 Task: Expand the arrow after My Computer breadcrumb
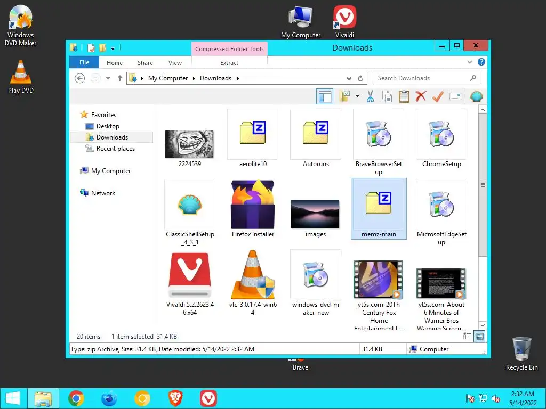(x=194, y=78)
